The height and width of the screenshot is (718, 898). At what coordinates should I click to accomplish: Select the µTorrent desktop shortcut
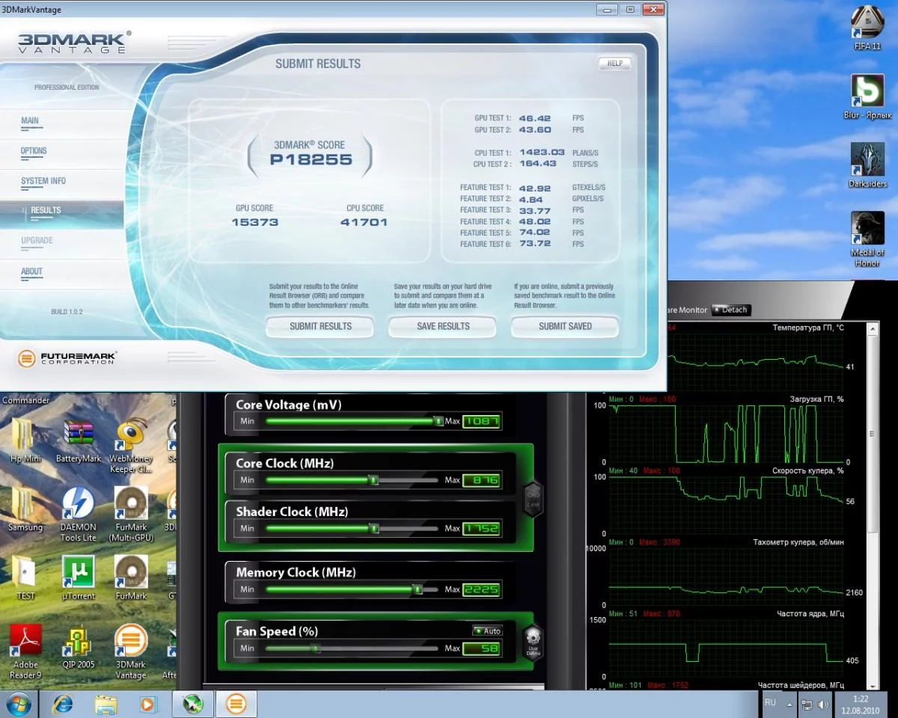pyautogui.click(x=79, y=578)
